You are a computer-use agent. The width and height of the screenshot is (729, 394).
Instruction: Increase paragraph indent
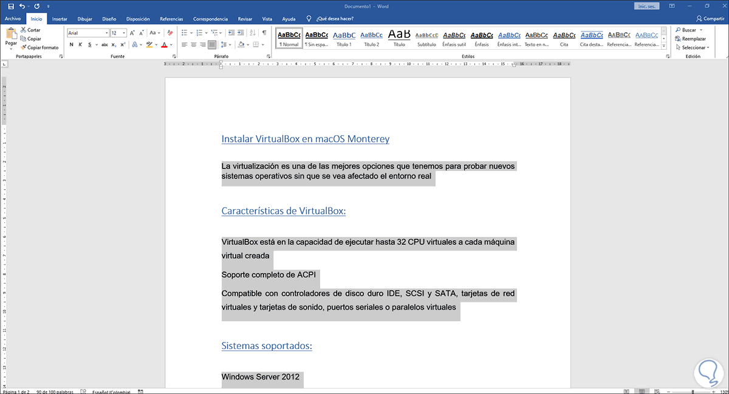tap(241, 33)
